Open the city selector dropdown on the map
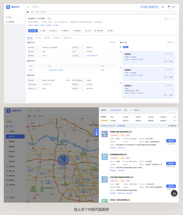The width and height of the screenshot is (183, 215). point(35,123)
